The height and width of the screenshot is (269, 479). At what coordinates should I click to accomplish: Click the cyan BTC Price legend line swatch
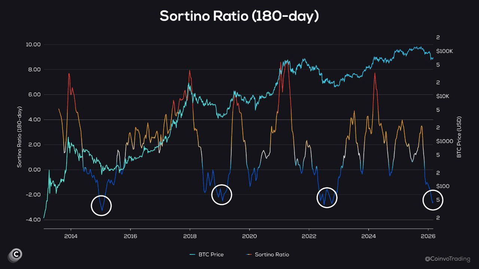pyautogui.click(x=193, y=254)
